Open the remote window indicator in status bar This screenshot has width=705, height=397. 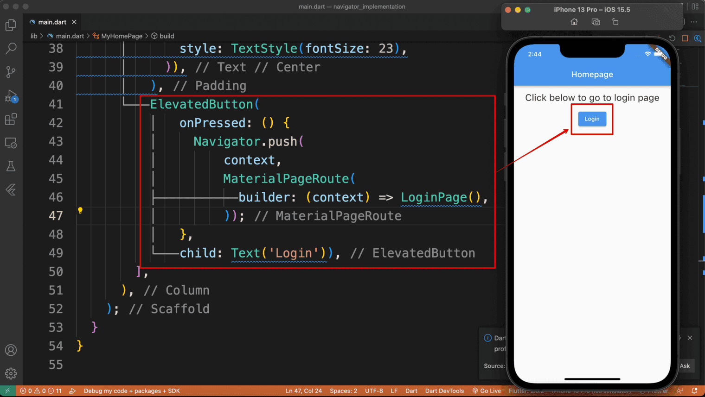(7, 391)
